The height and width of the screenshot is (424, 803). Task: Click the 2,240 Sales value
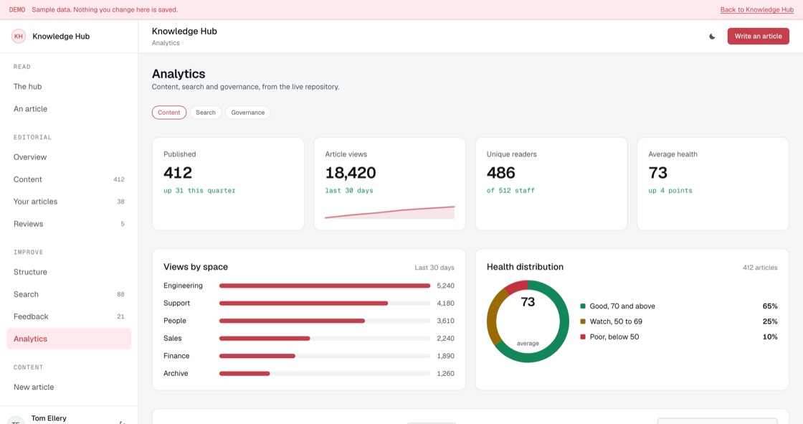(445, 339)
